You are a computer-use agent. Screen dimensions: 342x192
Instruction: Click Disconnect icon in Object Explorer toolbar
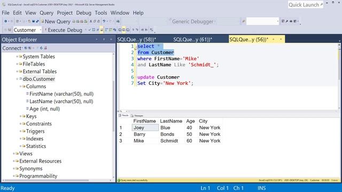(x=30, y=48)
